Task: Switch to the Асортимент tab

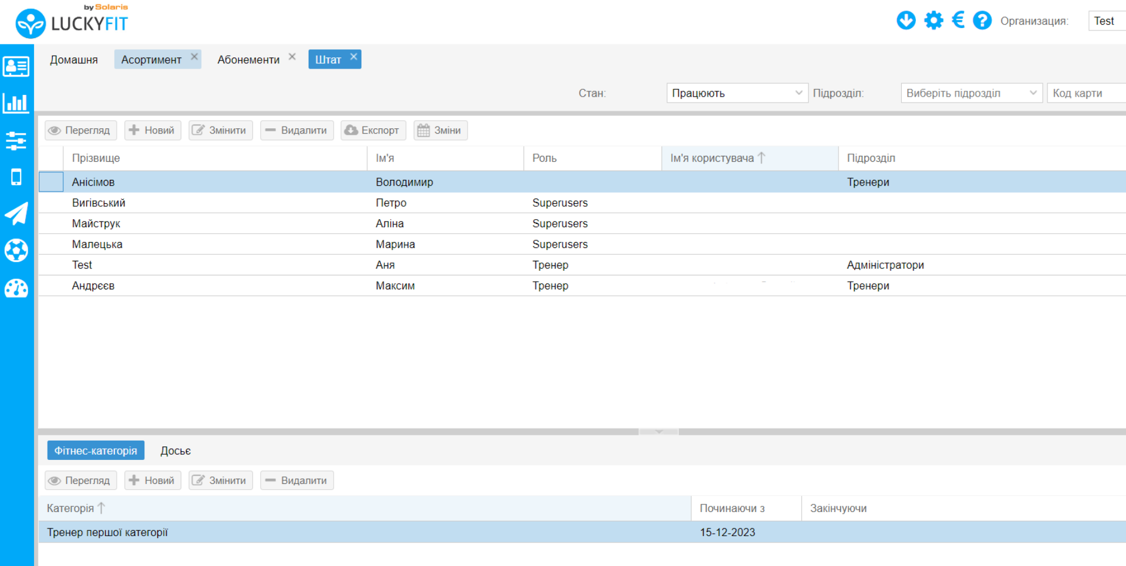Action: pos(151,60)
